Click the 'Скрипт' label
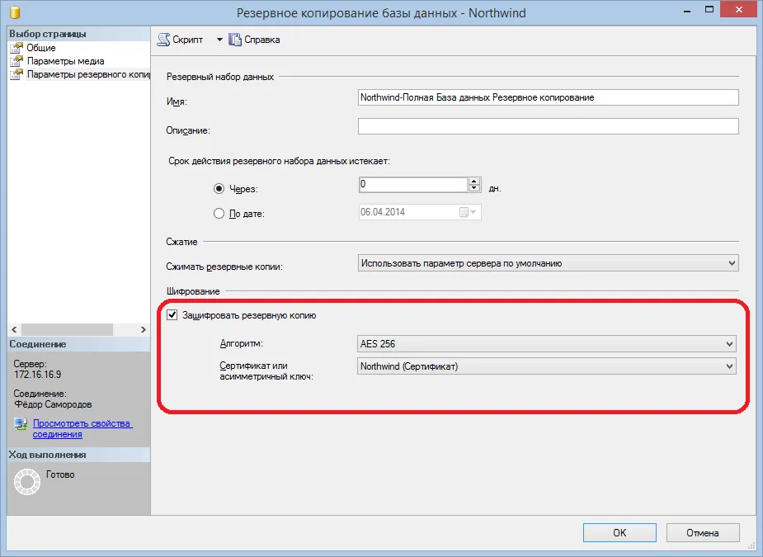The width and height of the screenshot is (763, 557). [187, 40]
